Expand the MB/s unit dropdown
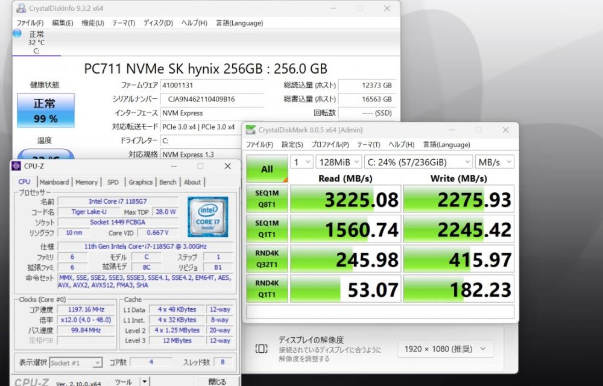The image size is (603, 386). [x=494, y=162]
